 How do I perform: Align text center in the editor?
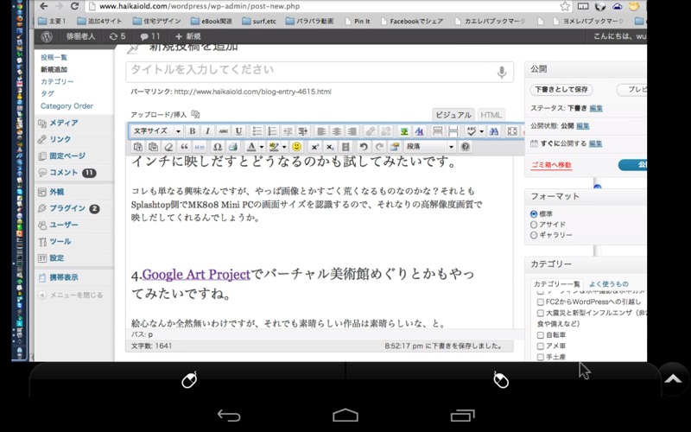pyautogui.click(x=337, y=131)
